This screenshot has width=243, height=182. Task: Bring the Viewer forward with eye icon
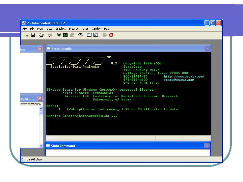59,35
